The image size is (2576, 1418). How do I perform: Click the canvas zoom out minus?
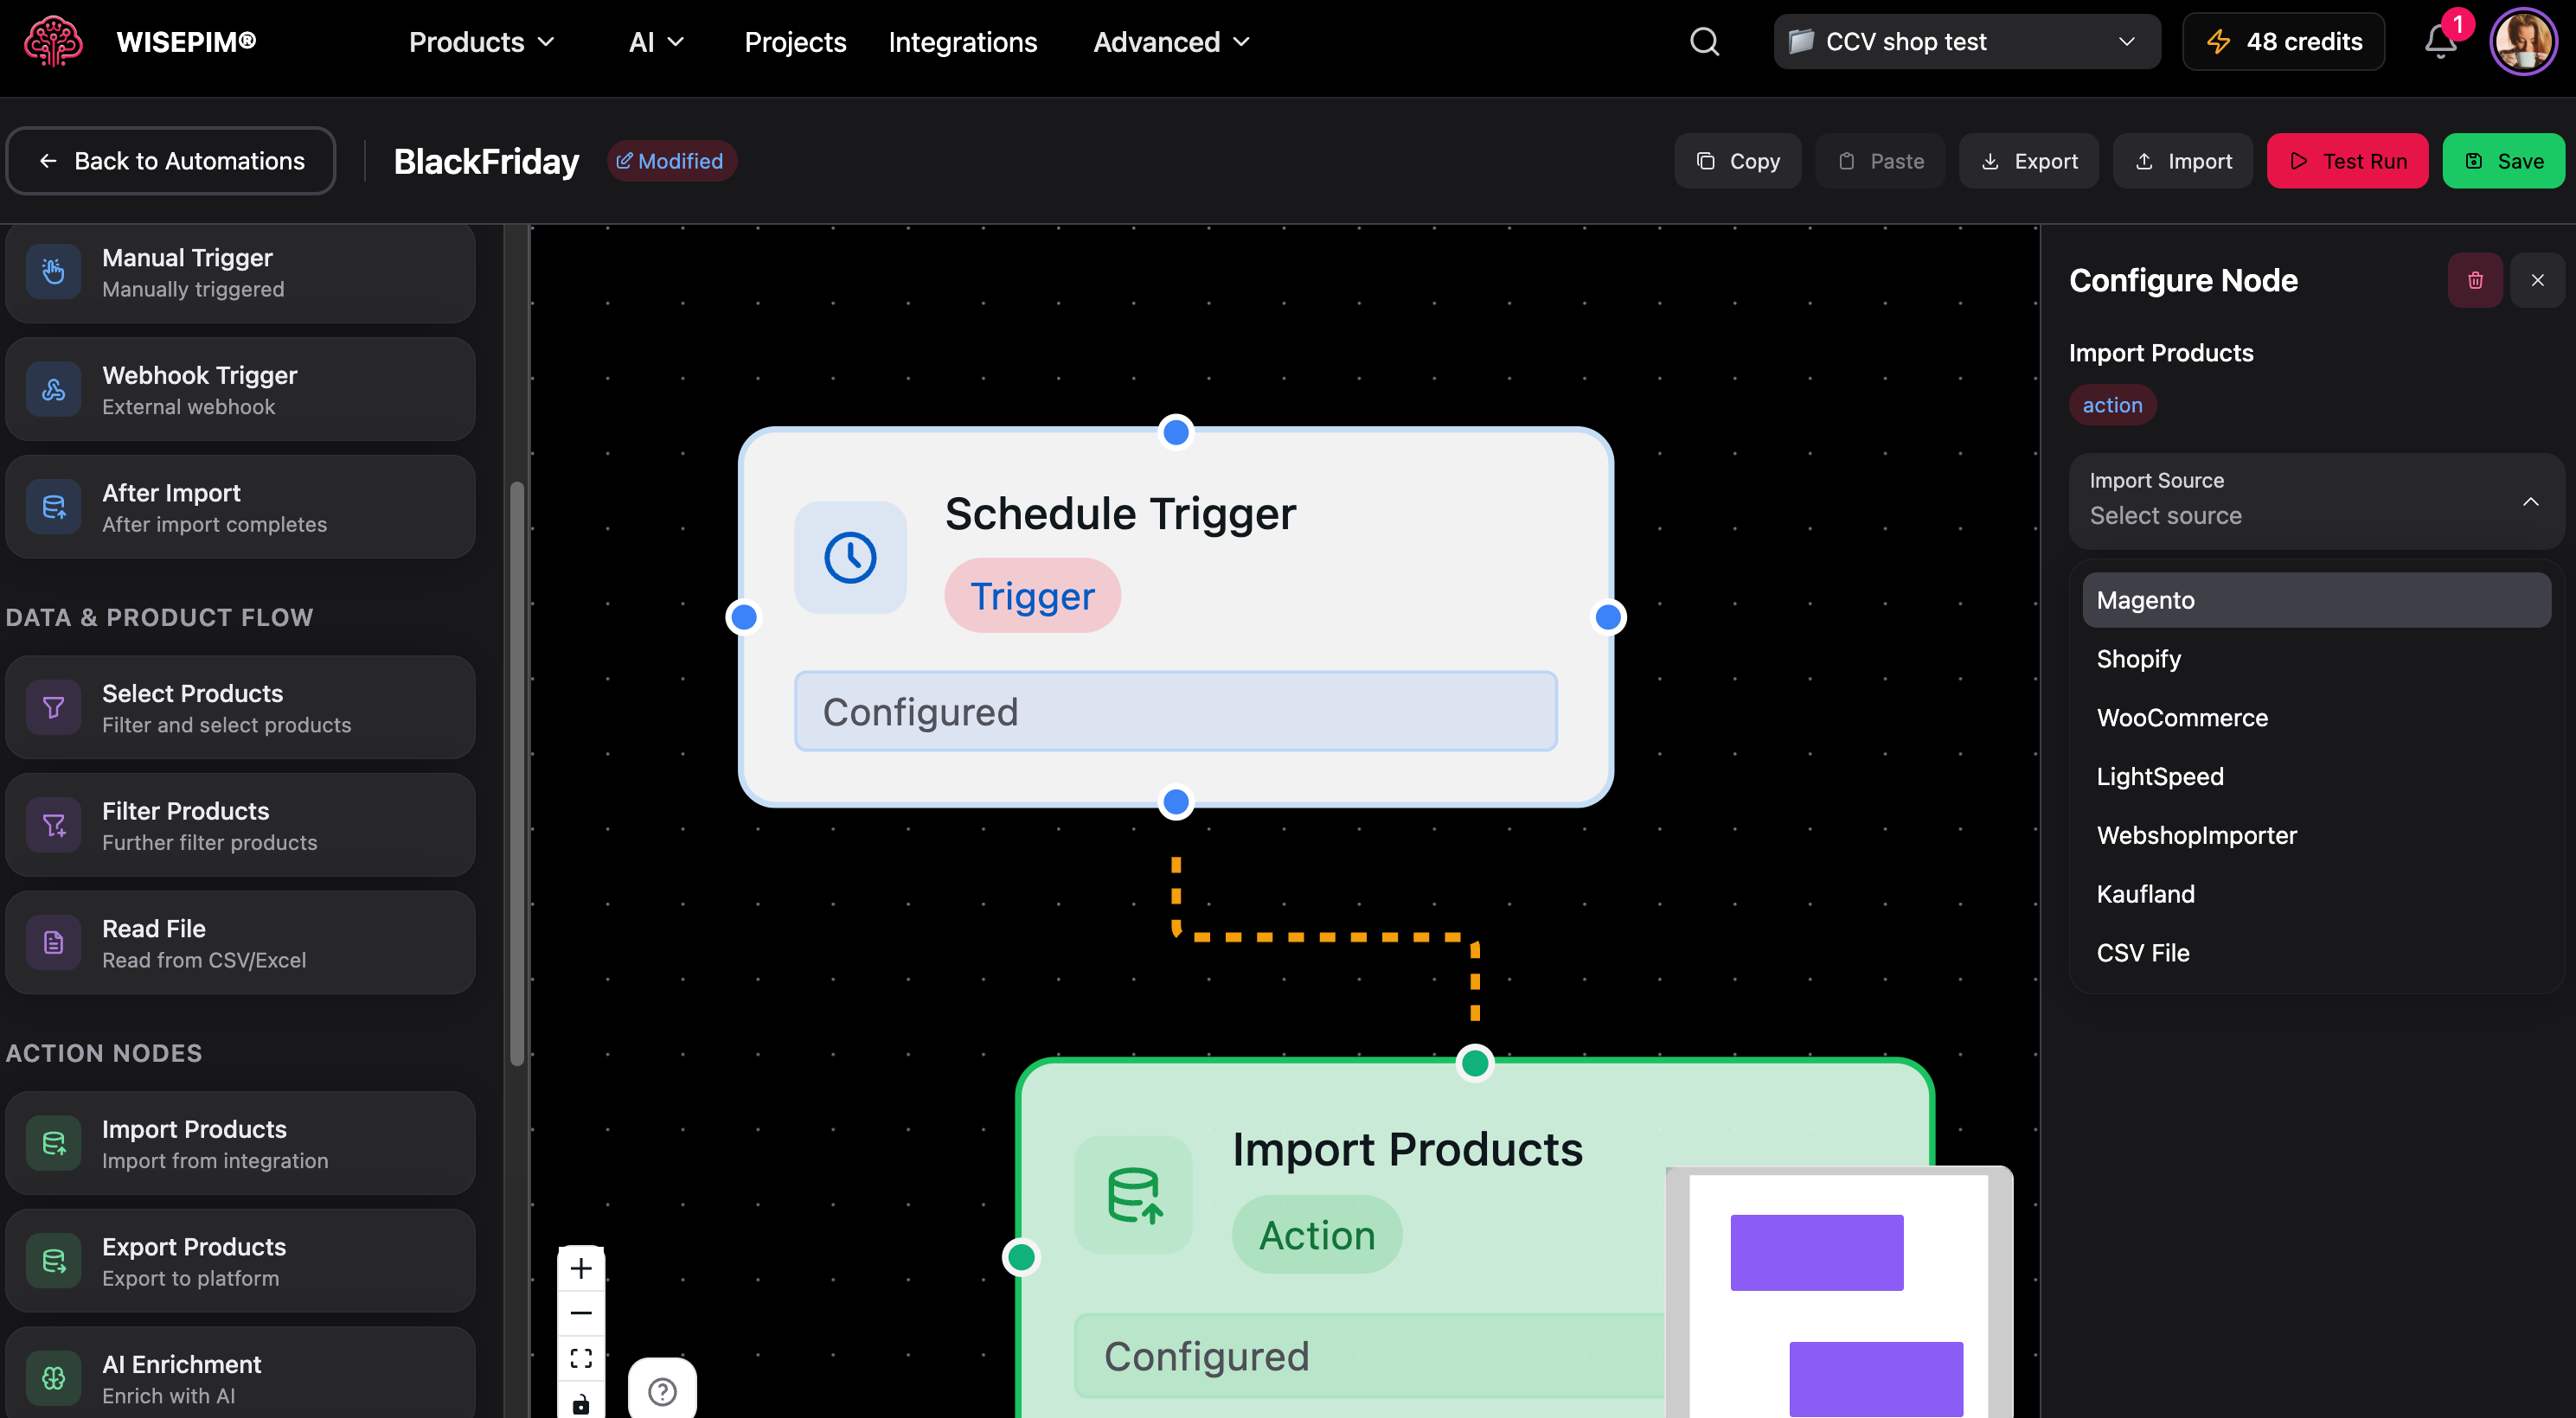[581, 1313]
